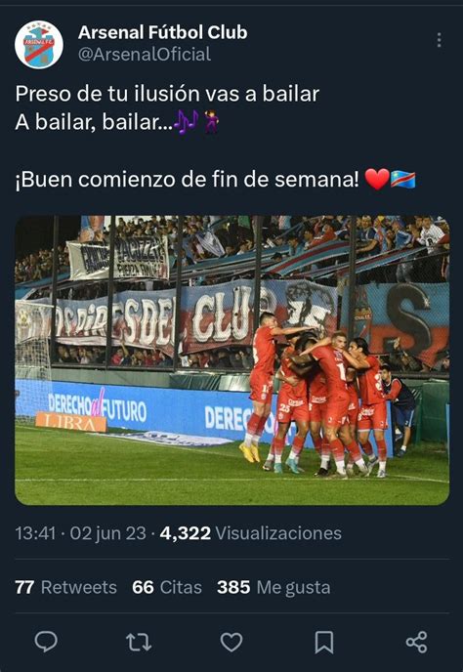
Task: Open the share icon
Action: (x=417, y=642)
